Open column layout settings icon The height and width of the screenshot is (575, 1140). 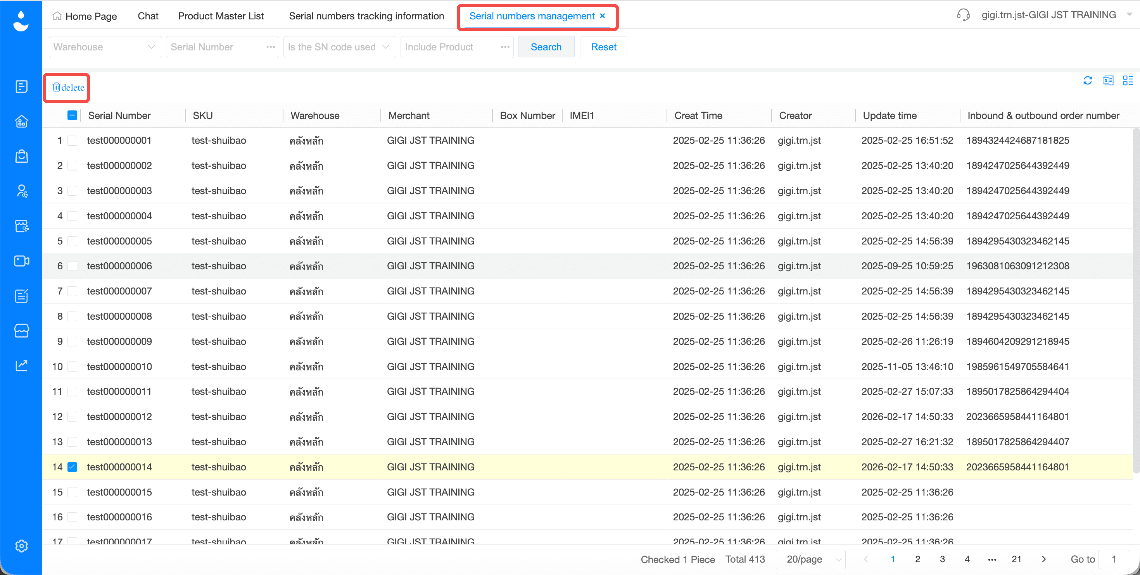1128,81
